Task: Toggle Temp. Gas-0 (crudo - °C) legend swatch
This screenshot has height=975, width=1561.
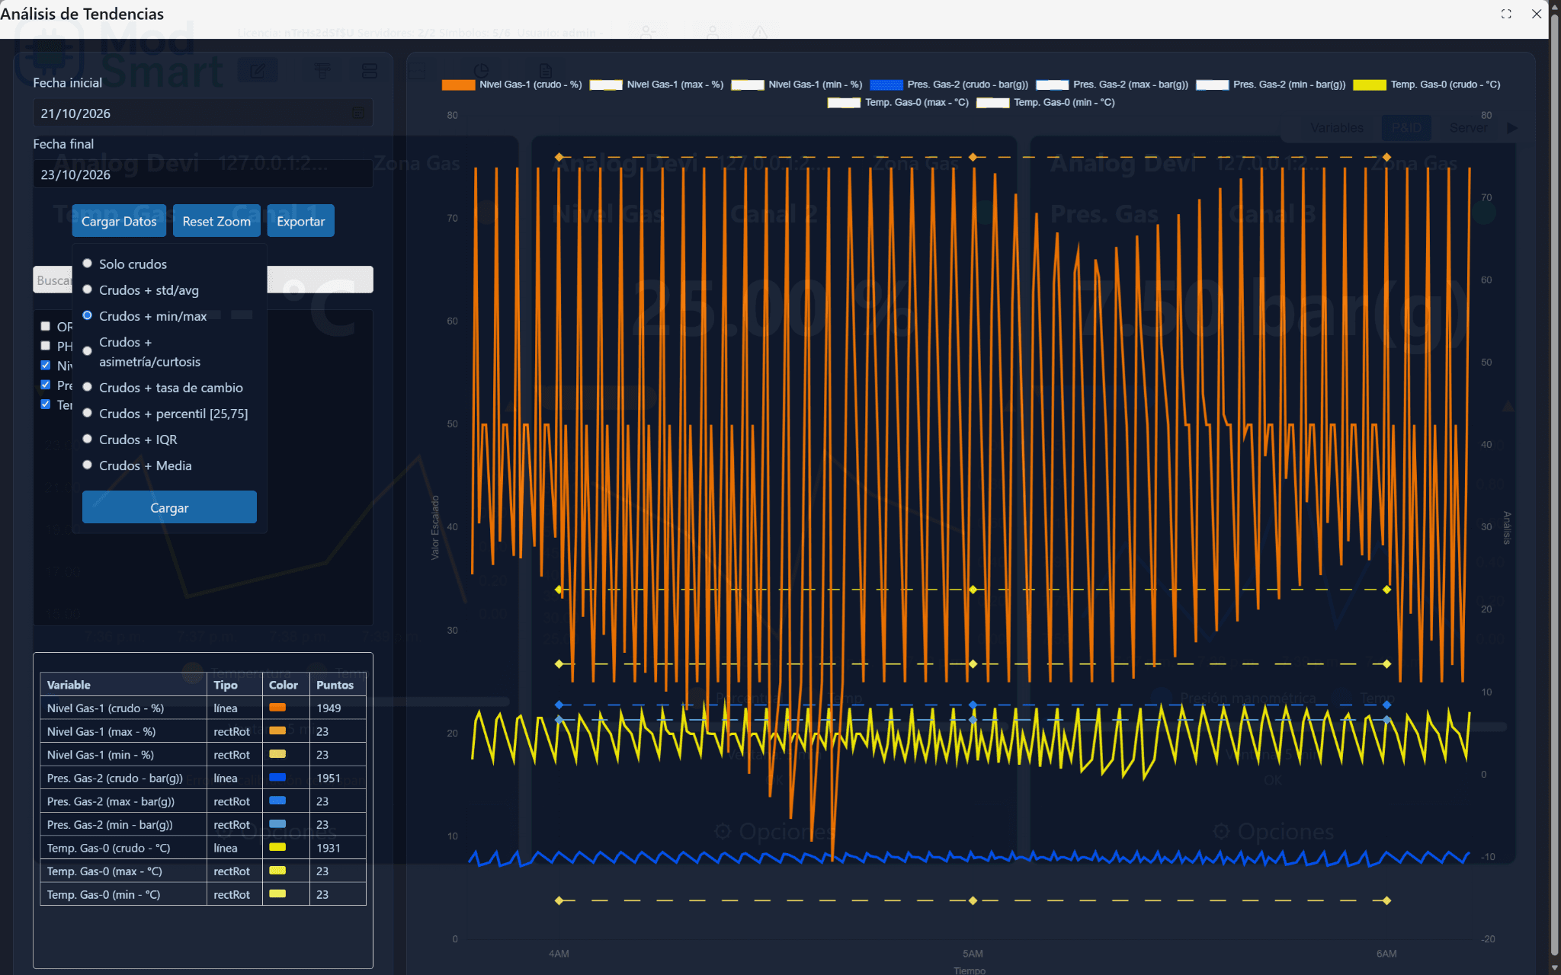Action: (x=1370, y=85)
